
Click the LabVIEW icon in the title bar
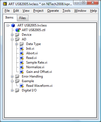point(5,4)
